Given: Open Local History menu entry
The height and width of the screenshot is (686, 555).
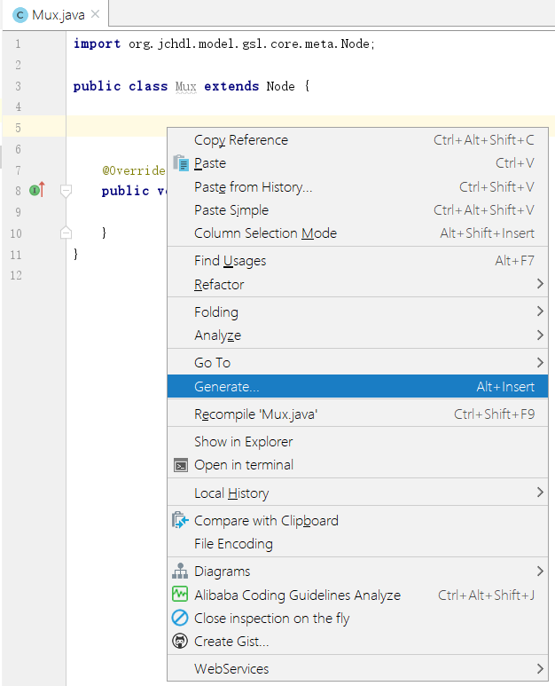Looking at the screenshot, I should click(x=357, y=493).
